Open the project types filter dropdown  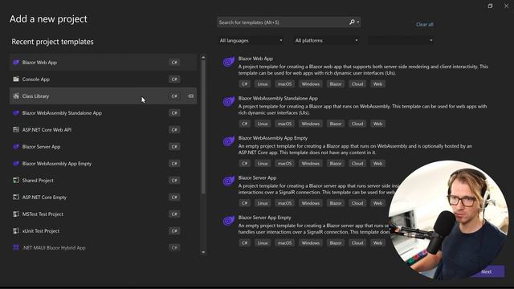point(401,41)
